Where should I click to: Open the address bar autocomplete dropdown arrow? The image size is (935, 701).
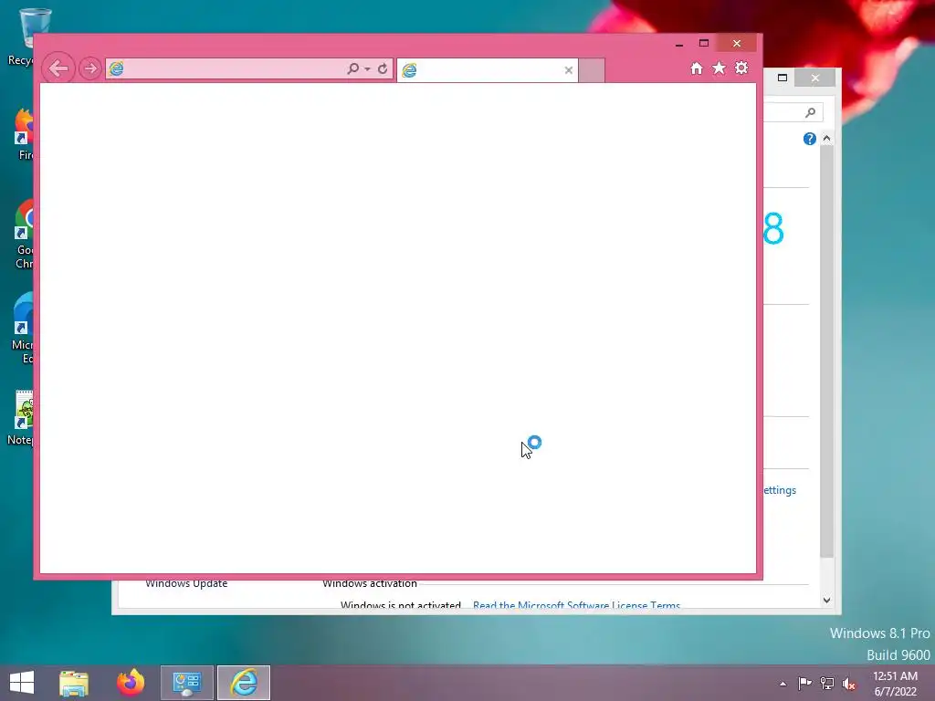coord(367,69)
